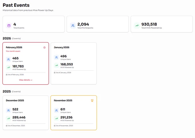Click the gold trophy icon on November 2025 card
Viewport: 195px width, 138px height.
pos(92,100)
